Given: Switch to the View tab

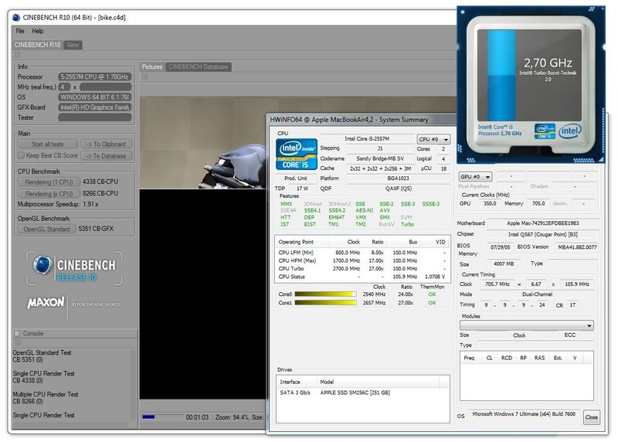Looking at the screenshot, I should (73, 45).
